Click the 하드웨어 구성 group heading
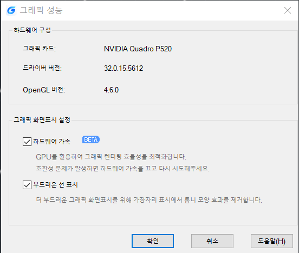This screenshot has width=299, height=253. coord(32,30)
